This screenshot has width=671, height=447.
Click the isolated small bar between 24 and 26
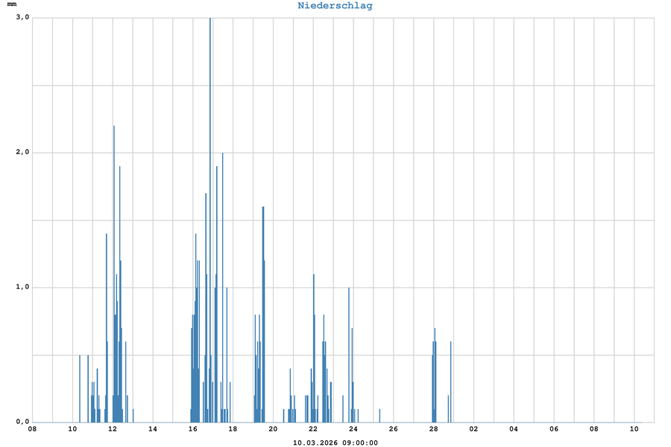(379, 416)
